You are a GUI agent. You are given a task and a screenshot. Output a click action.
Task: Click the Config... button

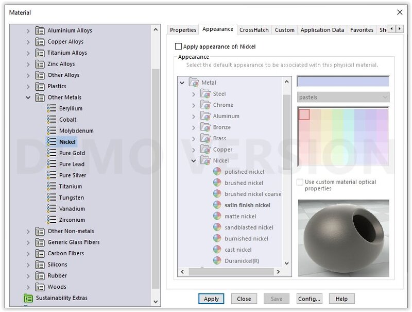point(310,299)
